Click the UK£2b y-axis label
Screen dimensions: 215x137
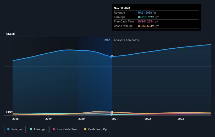(10, 34)
